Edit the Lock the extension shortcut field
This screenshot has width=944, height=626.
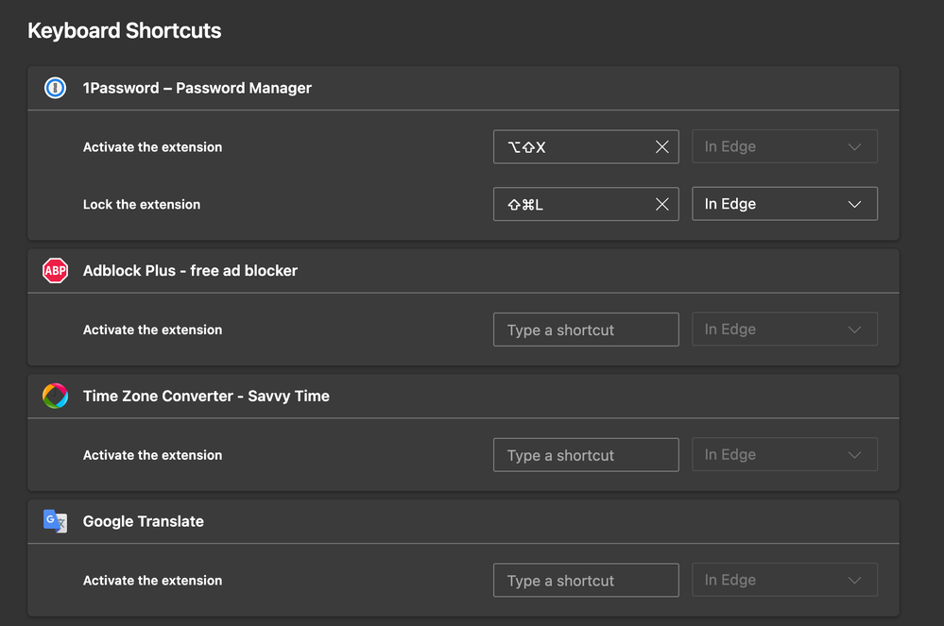pos(572,204)
